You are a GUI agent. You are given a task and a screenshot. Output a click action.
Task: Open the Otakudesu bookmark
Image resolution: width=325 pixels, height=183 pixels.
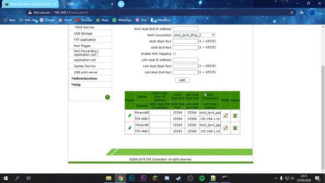click(x=160, y=20)
